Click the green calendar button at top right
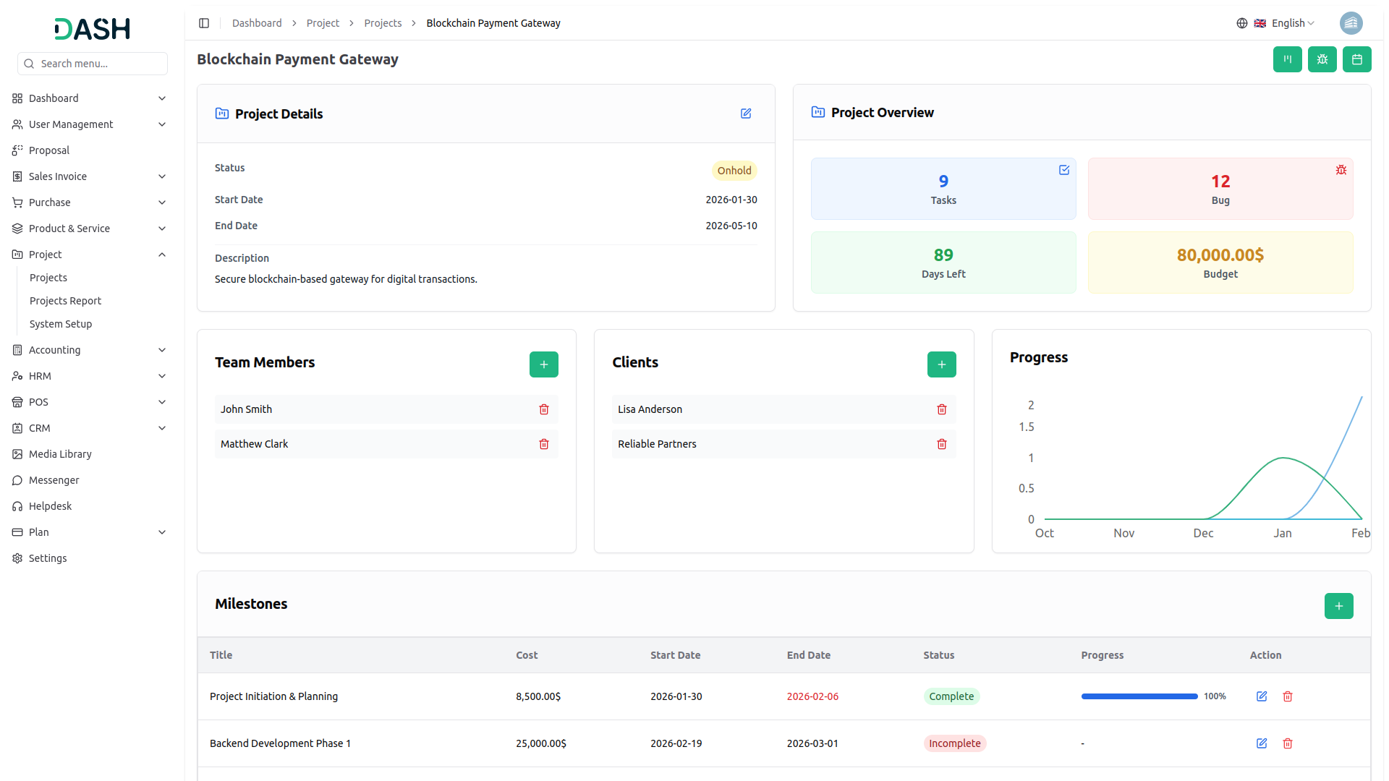Screen dimensions: 1389x781 pyautogui.click(x=1356, y=59)
